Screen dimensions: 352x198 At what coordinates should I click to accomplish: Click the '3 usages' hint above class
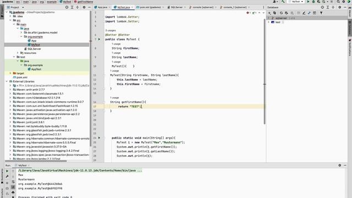pyautogui.click(x=111, y=30)
